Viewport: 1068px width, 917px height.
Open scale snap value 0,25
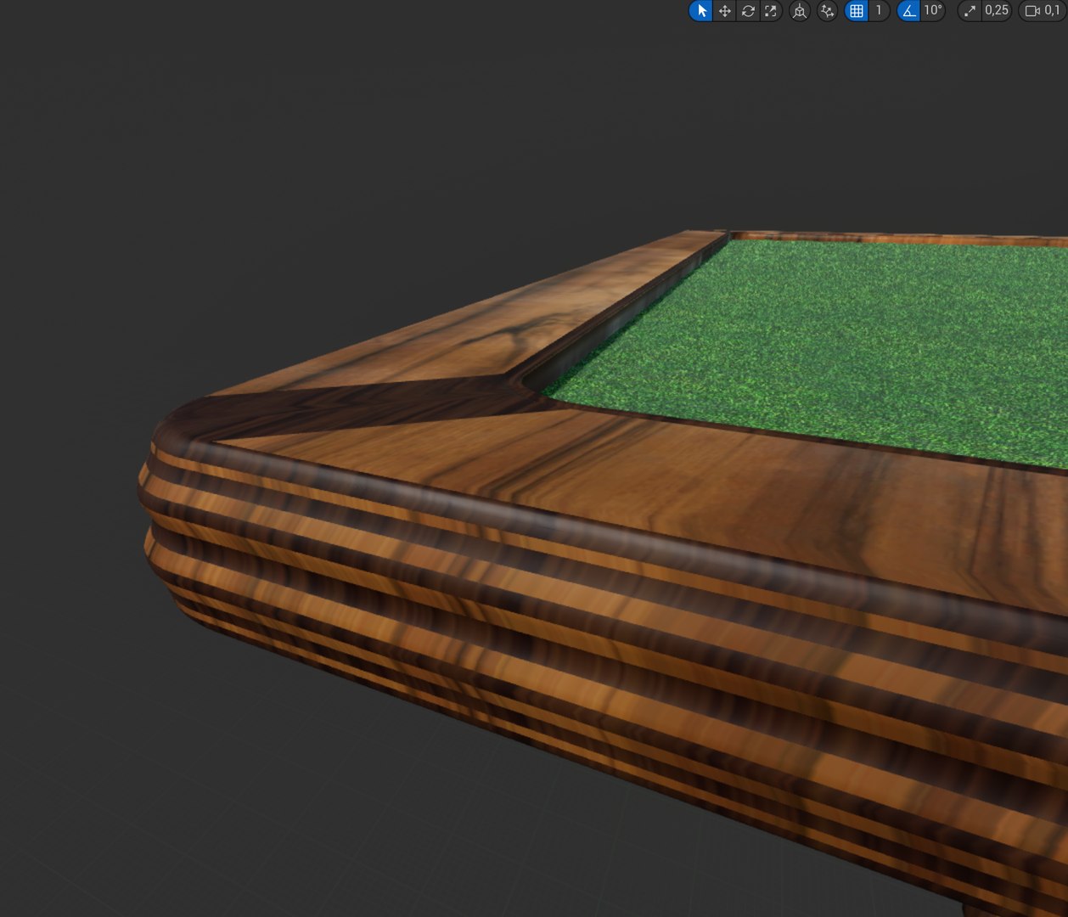tap(997, 10)
